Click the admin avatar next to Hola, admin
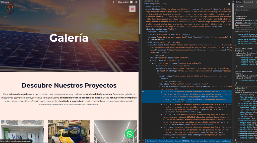Image resolution: width=257 pixels, height=143 pixels. click(x=131, y=2)
